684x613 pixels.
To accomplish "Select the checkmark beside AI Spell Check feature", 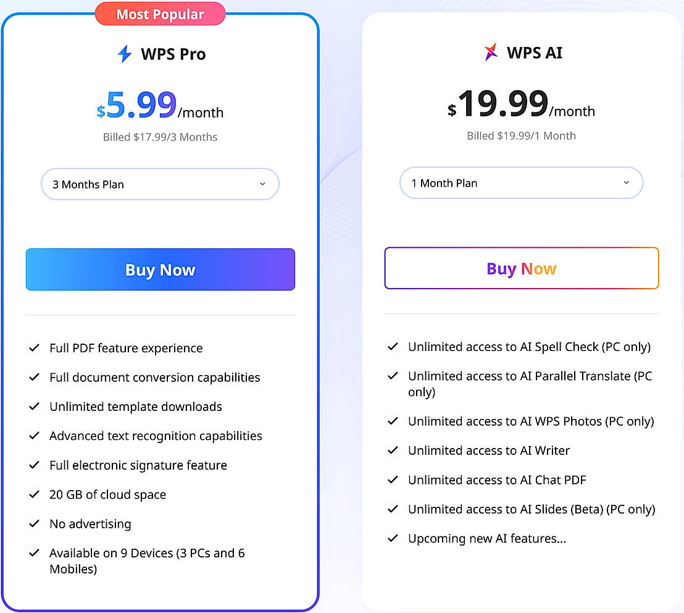I will [x=393, y=347].
